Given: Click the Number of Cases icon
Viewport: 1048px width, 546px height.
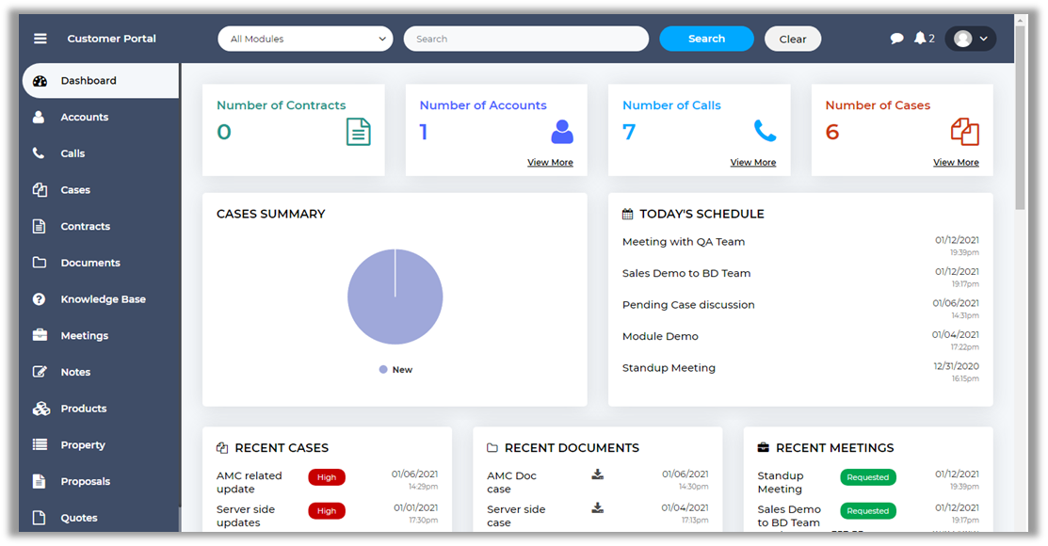Looking at the screenshot, I should tap(964, 132).
